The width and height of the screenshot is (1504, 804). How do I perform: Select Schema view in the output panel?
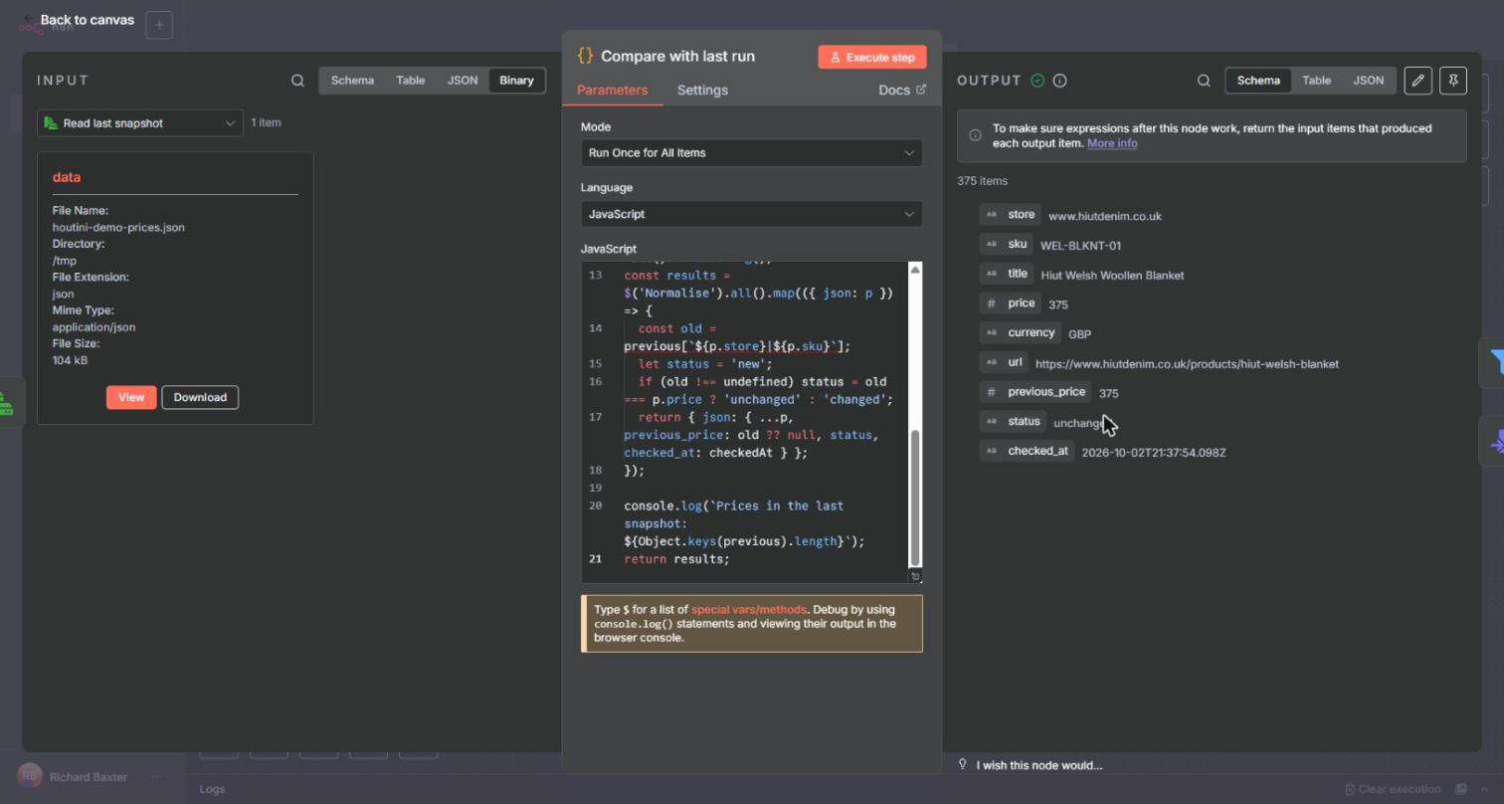coord(1258,81)
